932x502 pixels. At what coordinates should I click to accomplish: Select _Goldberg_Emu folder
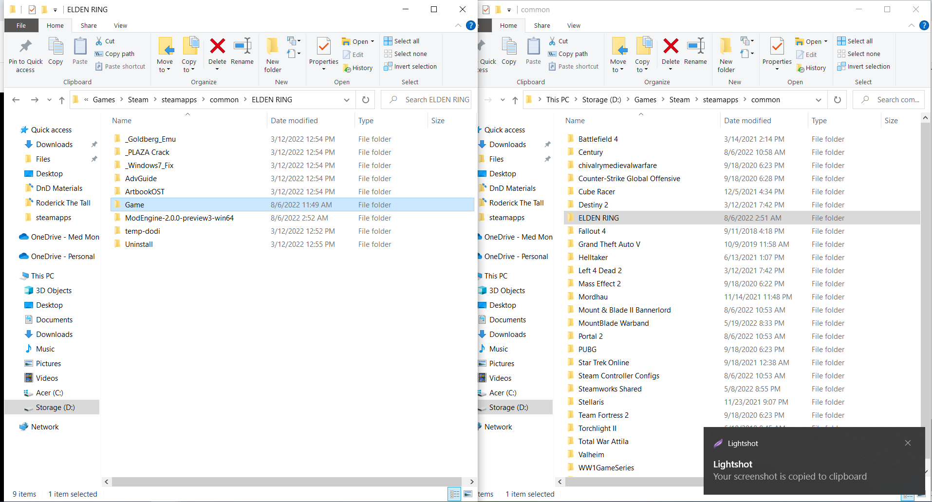[x=292, y=139]
